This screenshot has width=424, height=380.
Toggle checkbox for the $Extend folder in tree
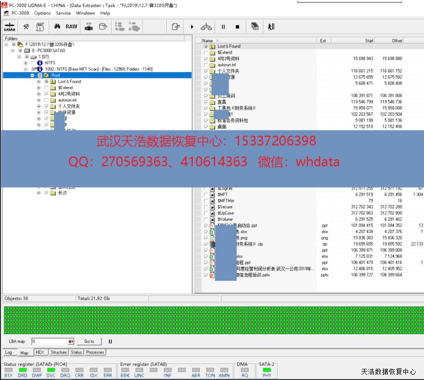tap(46, 88)
